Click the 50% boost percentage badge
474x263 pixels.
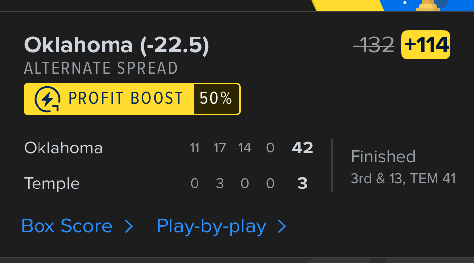[x=216, y=99]
